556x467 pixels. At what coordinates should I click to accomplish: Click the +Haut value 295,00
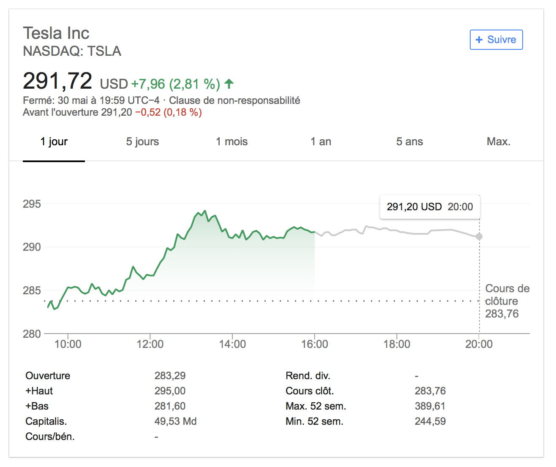tap(170, 391)
